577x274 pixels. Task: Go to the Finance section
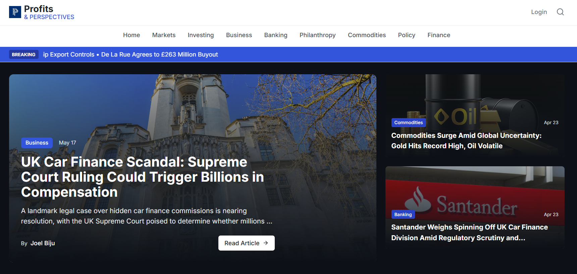point(439,35)
